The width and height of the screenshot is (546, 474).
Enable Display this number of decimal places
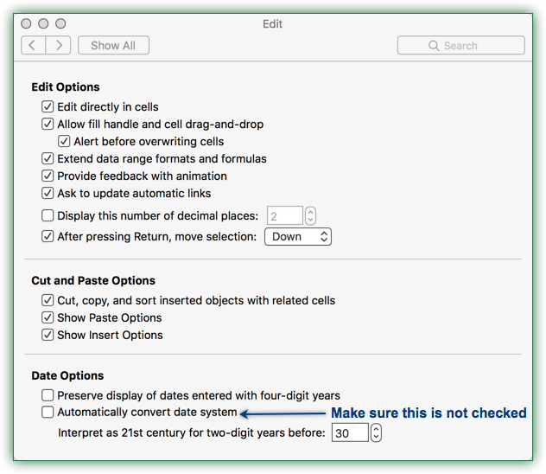point(48,215)
